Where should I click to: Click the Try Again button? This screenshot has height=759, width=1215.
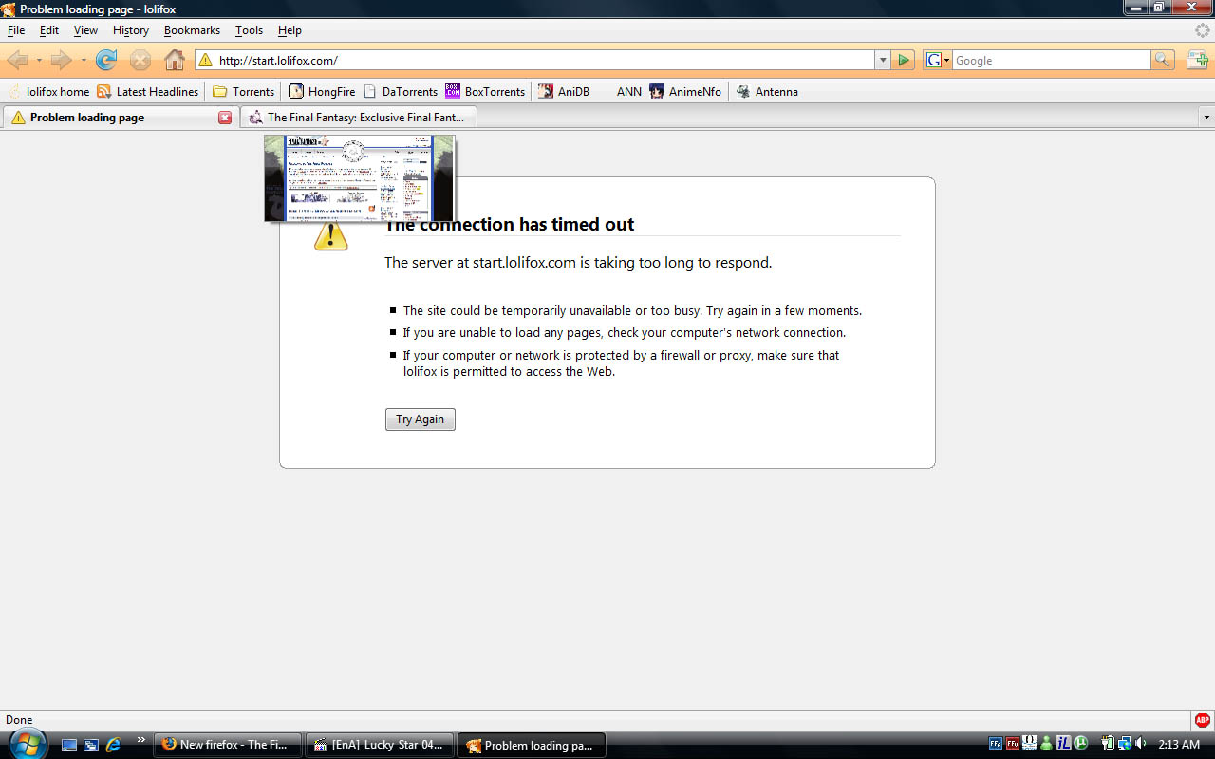(x=421, y=419)
